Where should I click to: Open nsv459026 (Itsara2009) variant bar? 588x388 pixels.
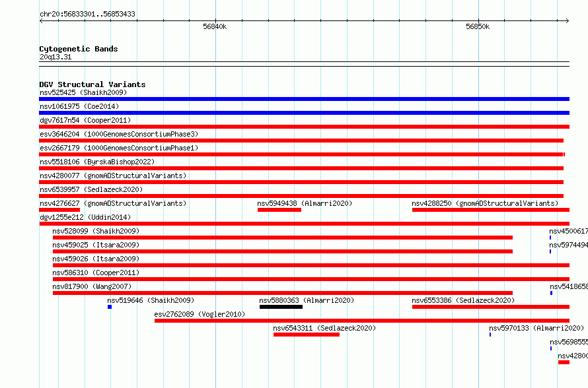(311, 265)
